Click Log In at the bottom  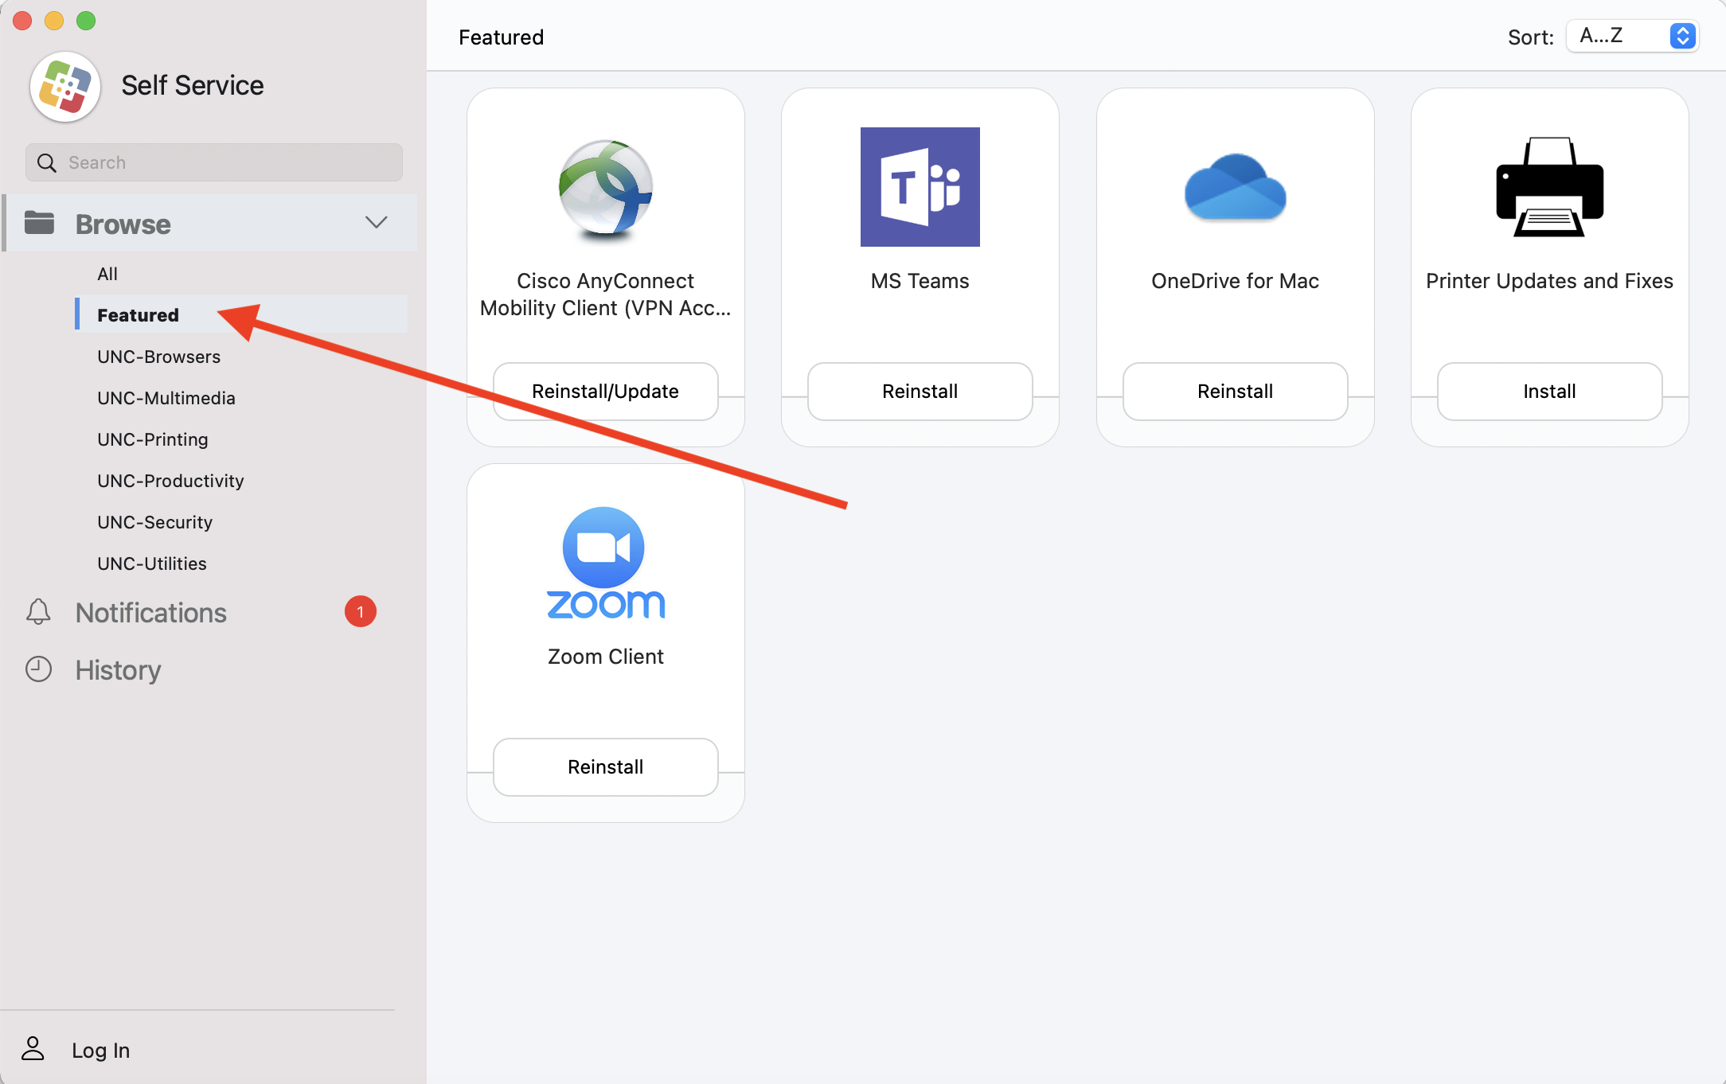click(100, 1049)
